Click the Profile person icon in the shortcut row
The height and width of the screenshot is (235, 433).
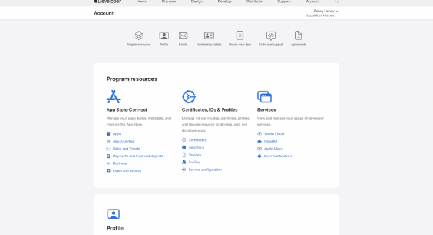coord(164,35)
